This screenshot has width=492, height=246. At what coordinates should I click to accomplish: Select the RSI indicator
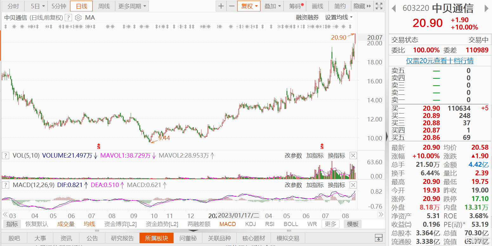point(270,224)
